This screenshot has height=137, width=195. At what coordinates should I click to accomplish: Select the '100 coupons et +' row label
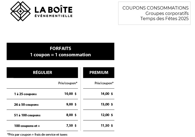click(x=27, y=126)
